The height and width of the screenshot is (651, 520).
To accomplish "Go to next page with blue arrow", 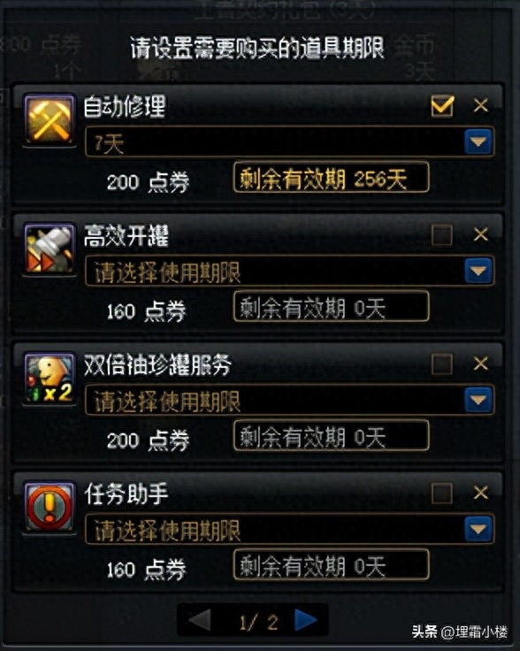I will pos(305,621).
